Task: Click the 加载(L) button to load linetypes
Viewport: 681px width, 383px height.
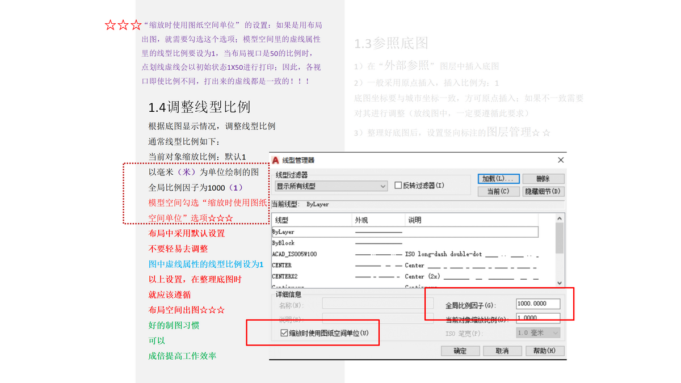Action: (x=499, y=179)
